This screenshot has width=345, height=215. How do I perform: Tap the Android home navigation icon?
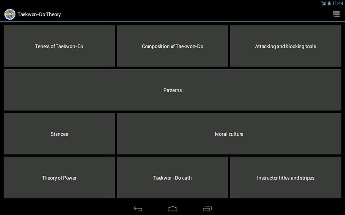click(172, 209)
